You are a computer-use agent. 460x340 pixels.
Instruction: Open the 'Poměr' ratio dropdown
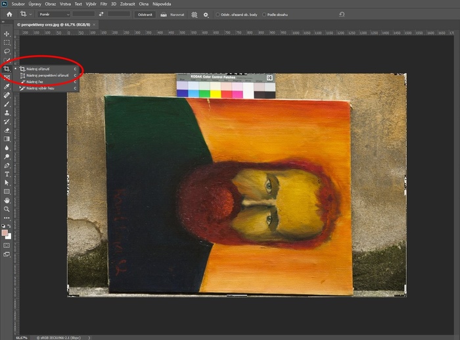tap(53, 14)
